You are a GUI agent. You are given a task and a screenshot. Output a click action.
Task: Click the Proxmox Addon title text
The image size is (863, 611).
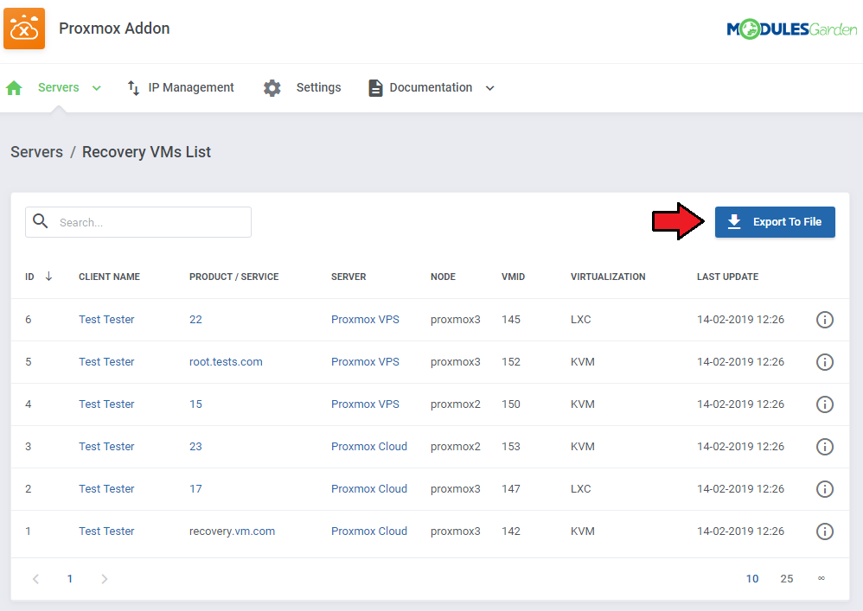(114, 29)
